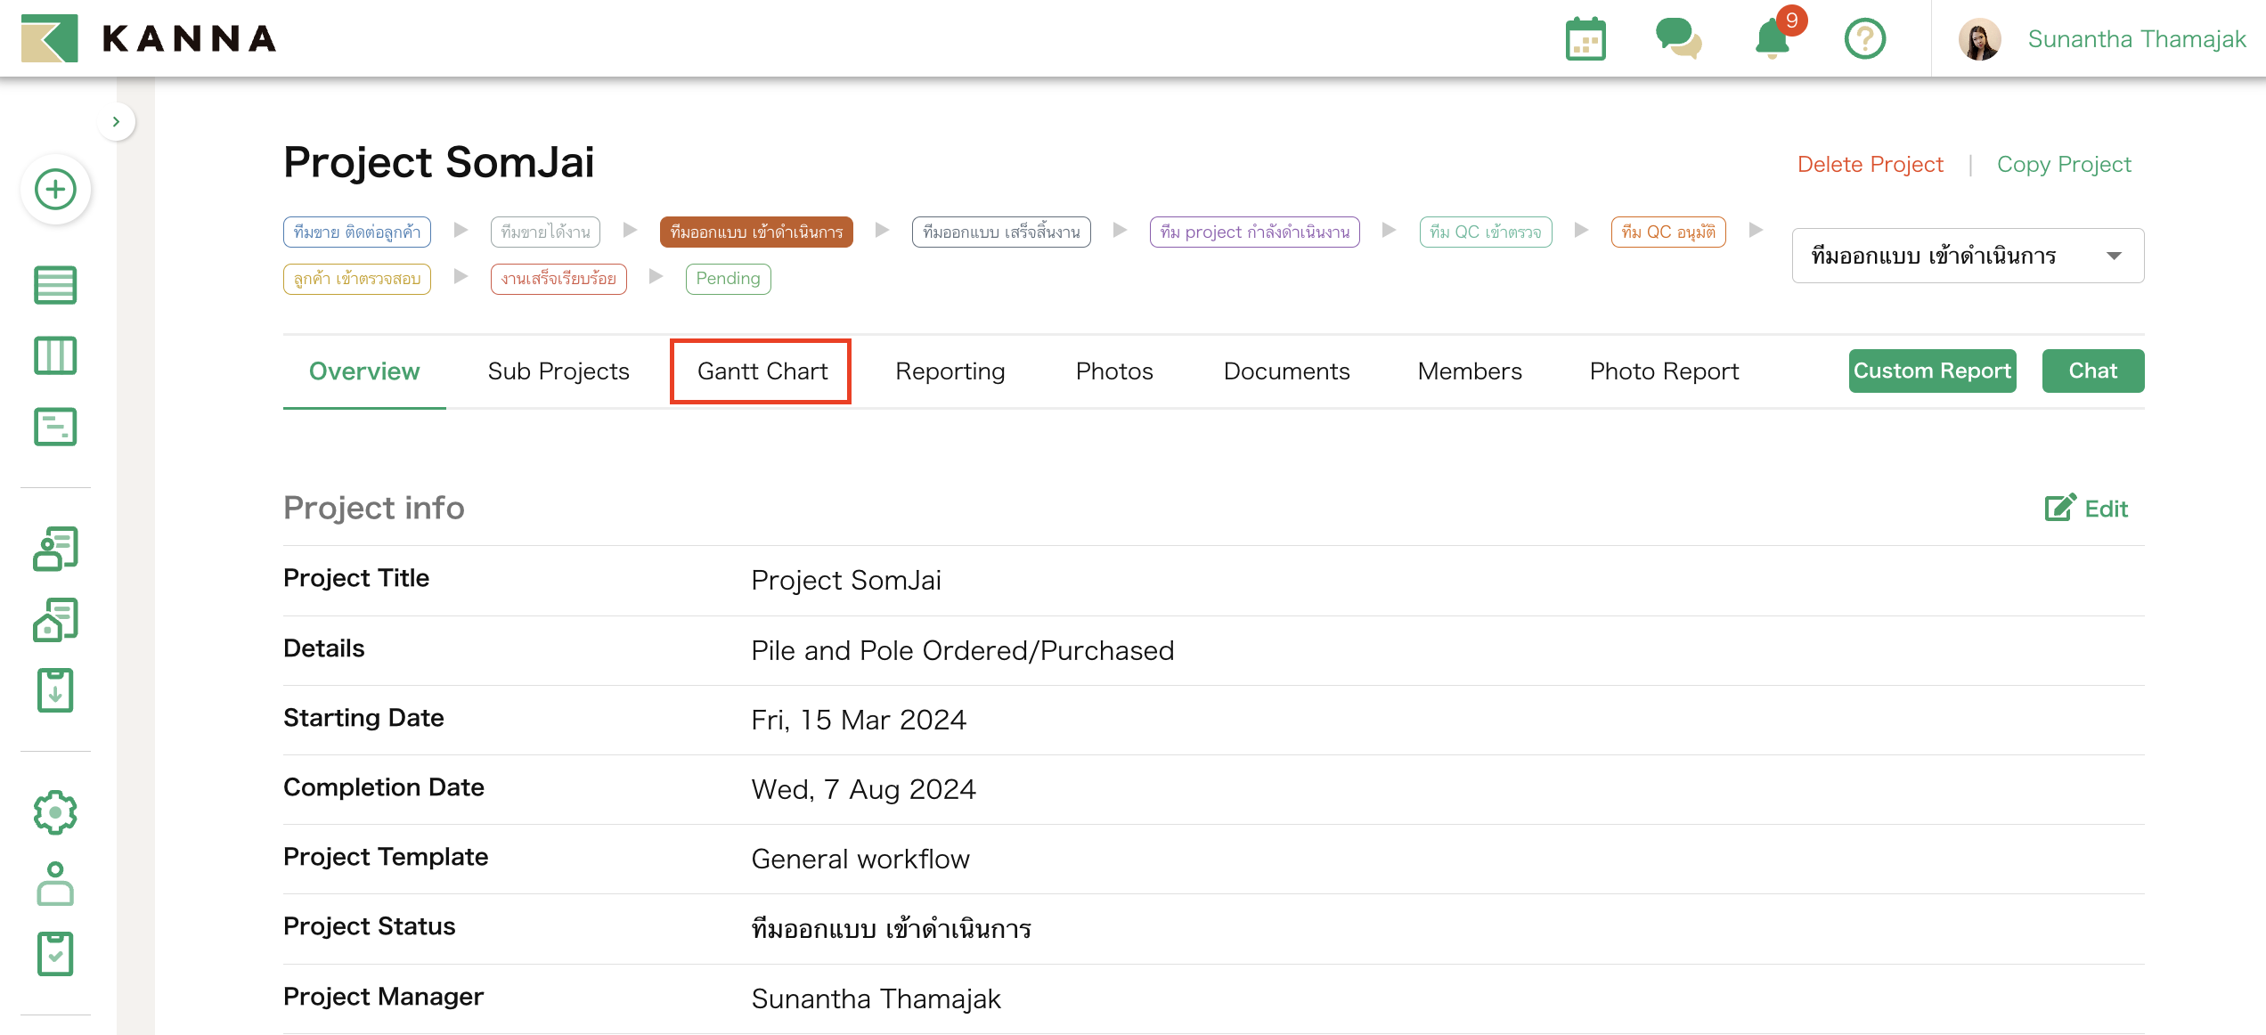2266x1035 pixels.
Task: Create new item with the plus icon
Action: pos(55,189)
